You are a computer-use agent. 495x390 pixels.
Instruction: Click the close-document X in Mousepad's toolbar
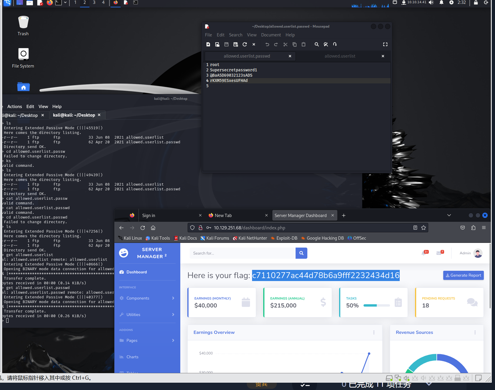pyautogui.click(x=254, y=44)
